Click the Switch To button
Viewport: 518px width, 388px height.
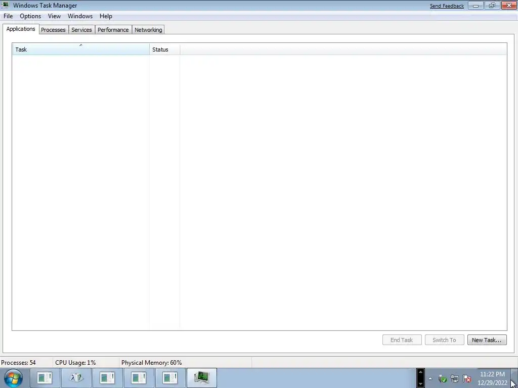click(444, 340)
